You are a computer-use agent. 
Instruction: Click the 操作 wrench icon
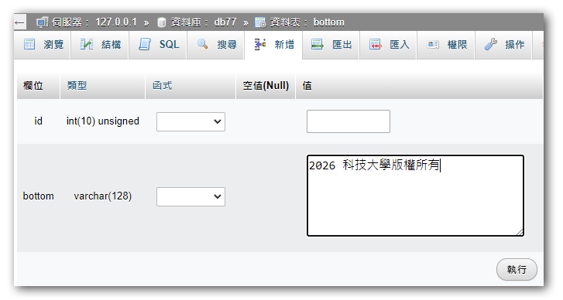(x=490, y=44)
